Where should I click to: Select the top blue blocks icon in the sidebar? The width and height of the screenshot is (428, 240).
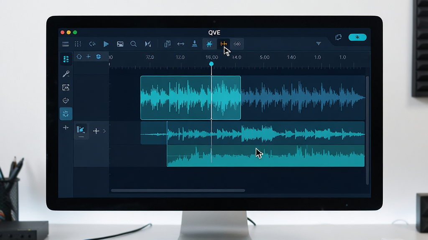pos(66,59)
